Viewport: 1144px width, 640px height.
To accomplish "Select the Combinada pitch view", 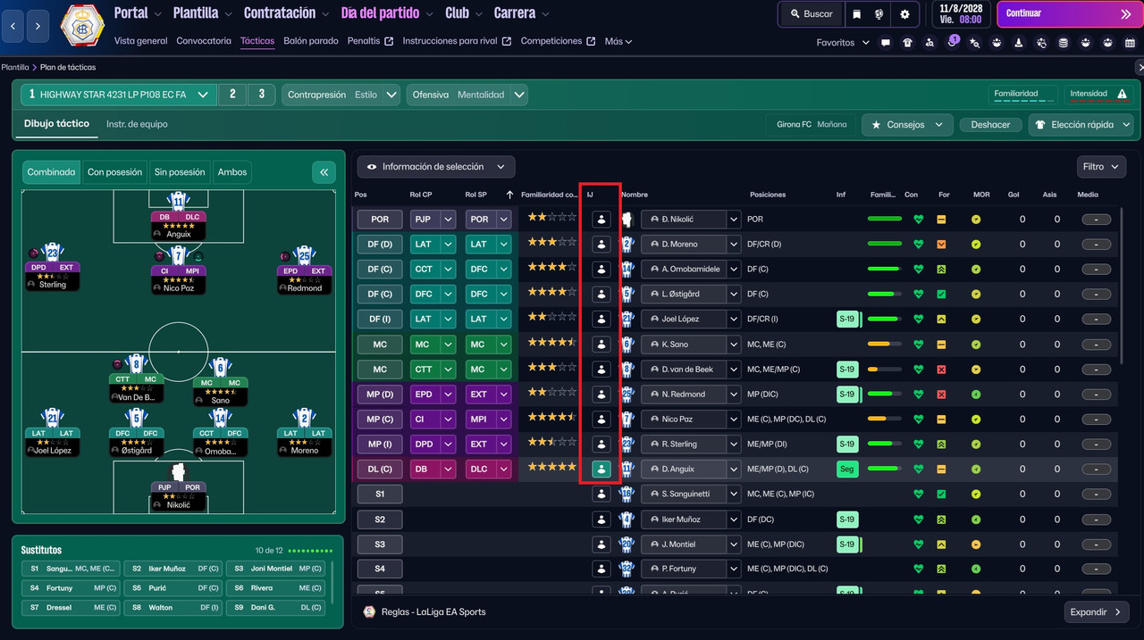I will tap(51, 172).
